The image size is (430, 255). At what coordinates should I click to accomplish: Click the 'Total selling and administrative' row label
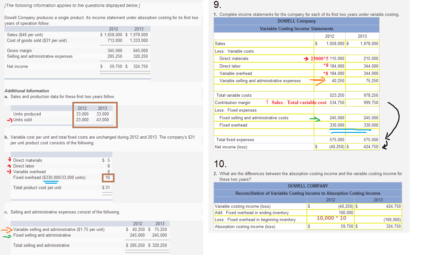(41, 245)
